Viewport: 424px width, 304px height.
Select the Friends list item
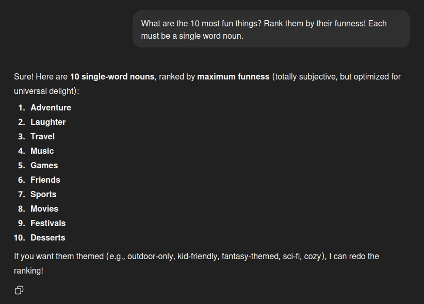pyautogui.click(x=45, y=180)
